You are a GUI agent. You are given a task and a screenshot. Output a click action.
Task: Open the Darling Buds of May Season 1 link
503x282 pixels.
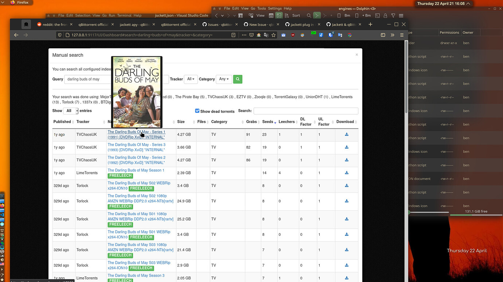click(x=136, y=170)
